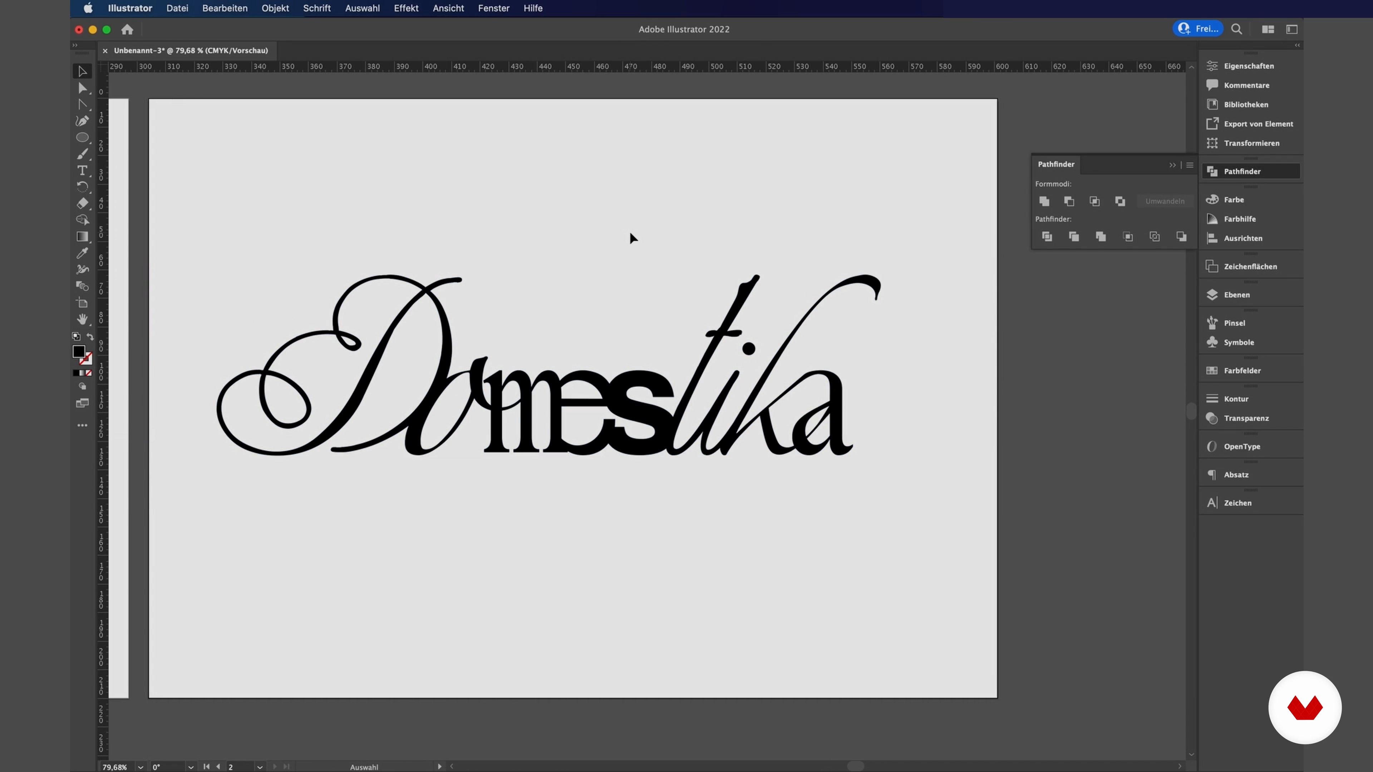This screenshot has width=1373, height=772.
Task: Open the zoom level dropdown
Action: click(x=140, y=767)
